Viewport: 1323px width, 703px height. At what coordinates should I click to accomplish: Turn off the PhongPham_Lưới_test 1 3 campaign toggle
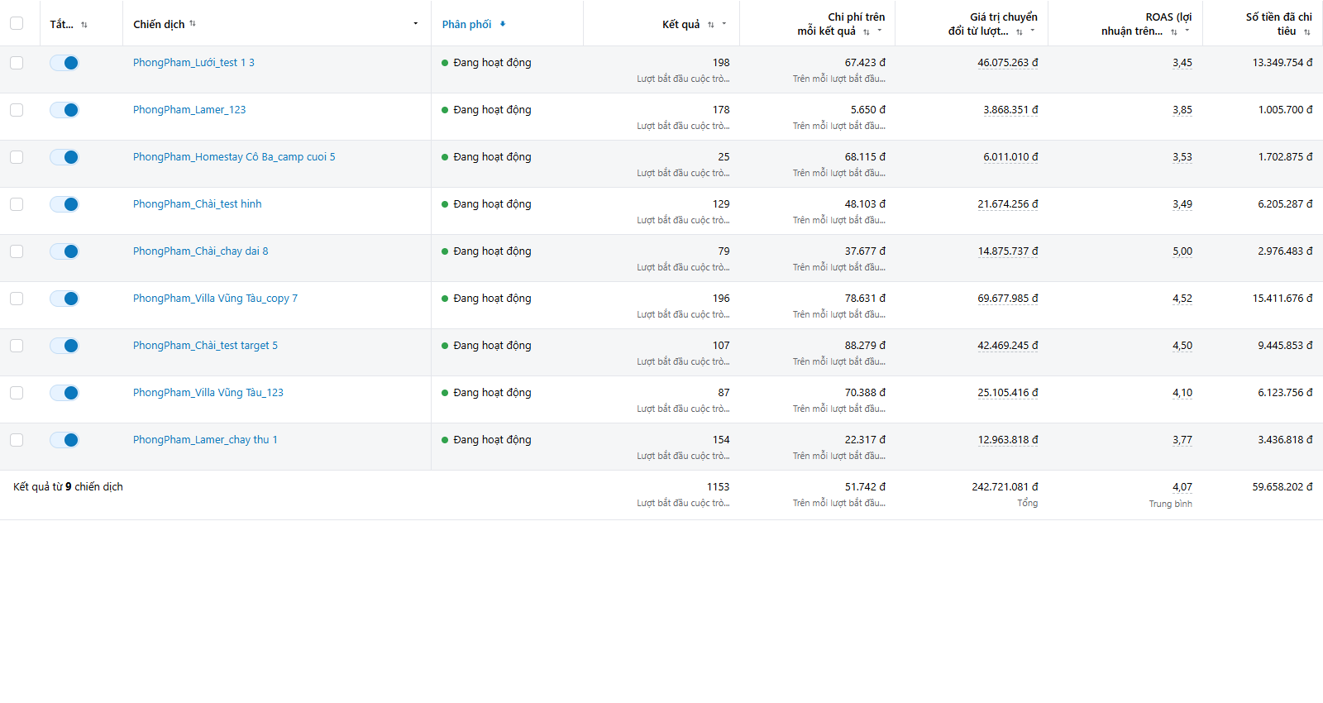[64, 63]
